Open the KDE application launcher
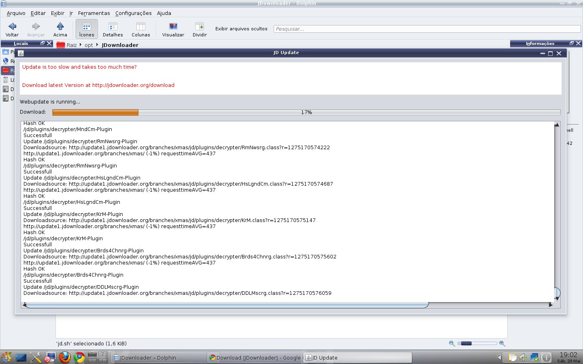583x364 pixels. click(6, 358)
